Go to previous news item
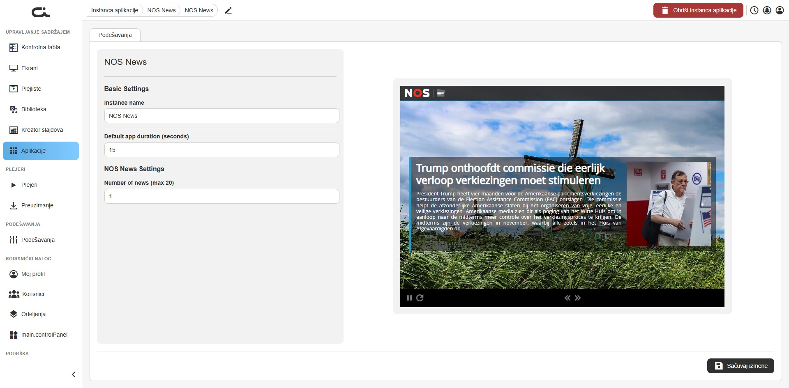Viewport: 789px width, 388px height. (x=568, y=298)
